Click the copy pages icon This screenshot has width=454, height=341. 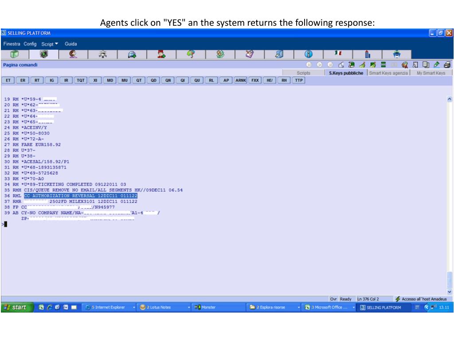426,65
